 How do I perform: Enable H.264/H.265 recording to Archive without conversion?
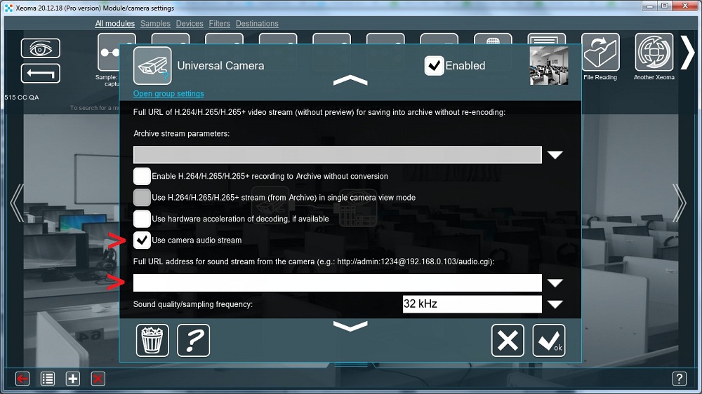click(x=142, y=176)
